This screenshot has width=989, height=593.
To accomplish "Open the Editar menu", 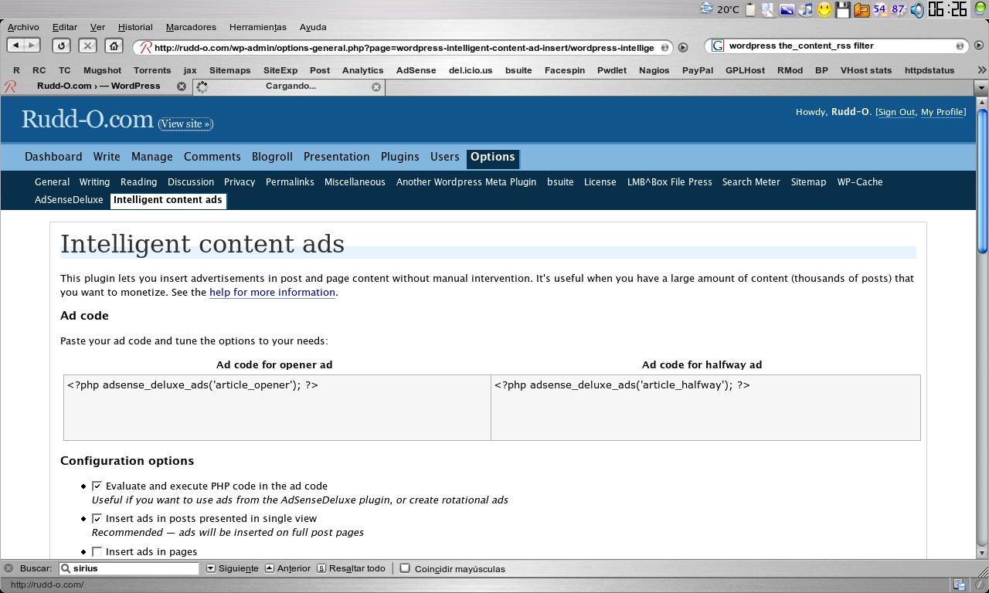I will [x=64, y=27].
